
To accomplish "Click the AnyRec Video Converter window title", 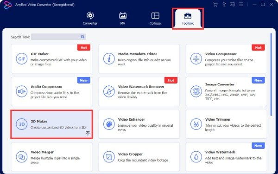I will [x=45, y=5].
